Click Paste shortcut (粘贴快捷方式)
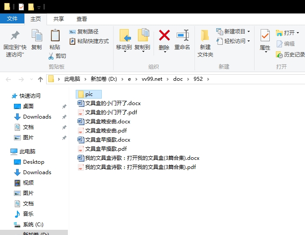Image resolution: width=305 pixels, height=235 pixels. [89, 41]
